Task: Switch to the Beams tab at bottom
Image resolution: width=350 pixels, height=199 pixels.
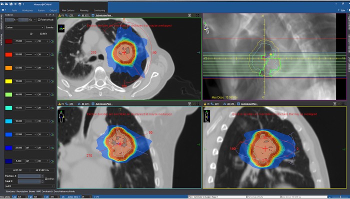Action: pyautogui.click(x=32, y=191)
